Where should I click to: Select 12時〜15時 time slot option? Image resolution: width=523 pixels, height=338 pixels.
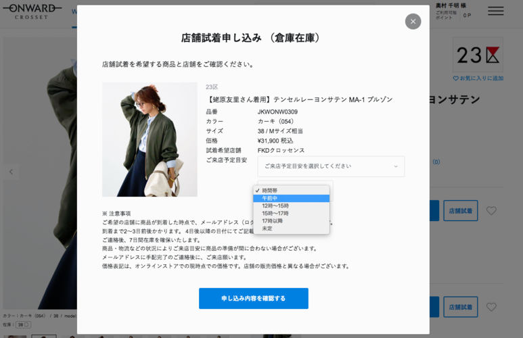291,206
